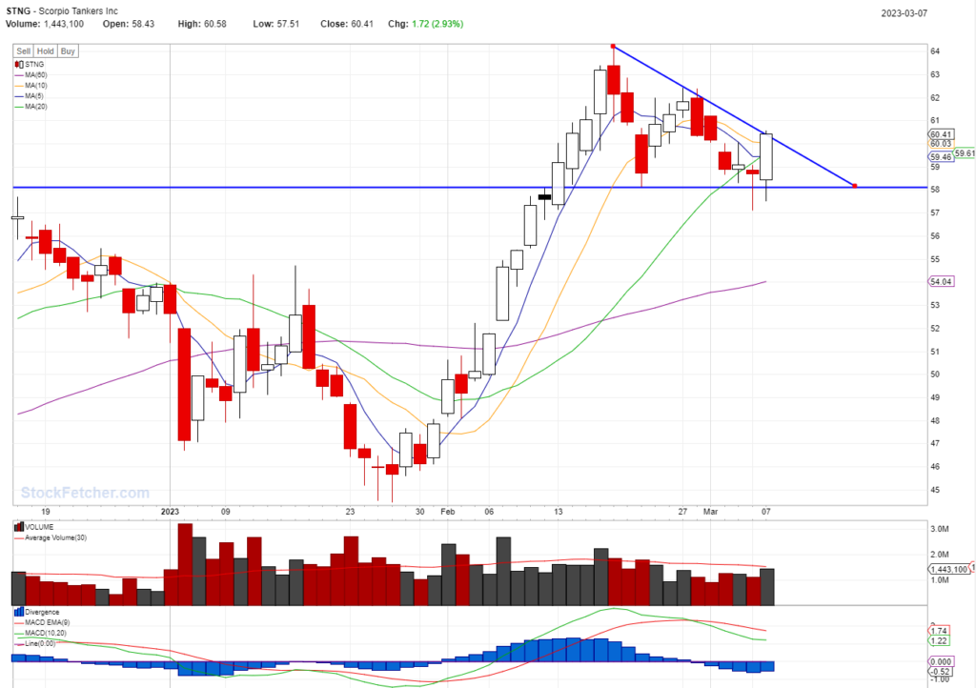Click the Divergence legend histogram icon
This screenshot has width=976, height=688.
point(19,612)
